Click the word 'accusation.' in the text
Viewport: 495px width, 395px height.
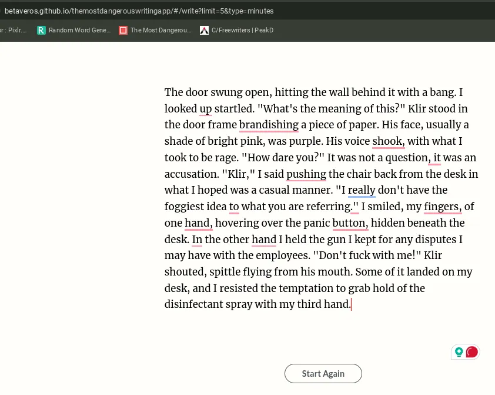[192, 174]
